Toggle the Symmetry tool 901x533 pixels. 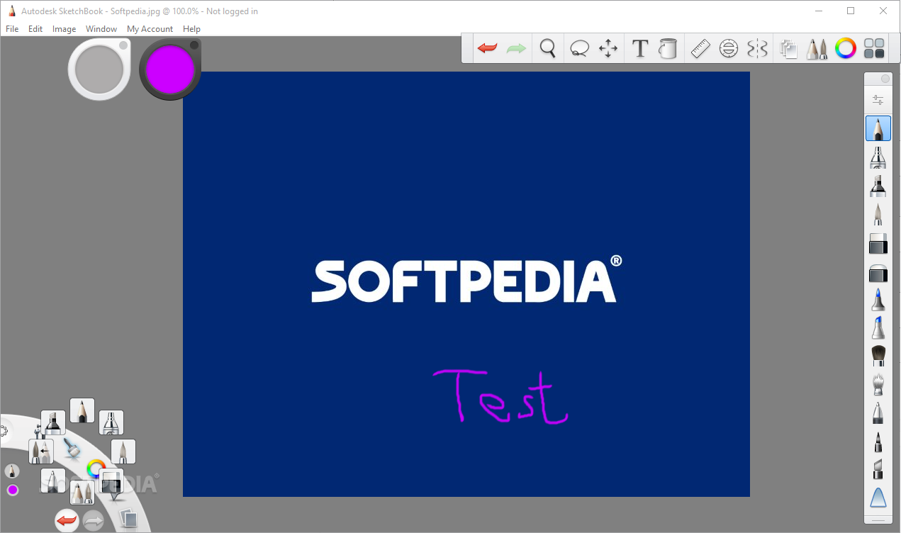758,48
